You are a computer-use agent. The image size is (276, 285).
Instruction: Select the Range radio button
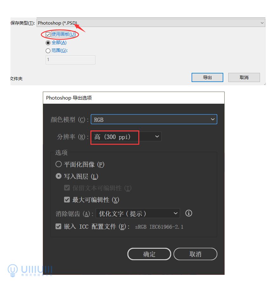coord(48,51)
